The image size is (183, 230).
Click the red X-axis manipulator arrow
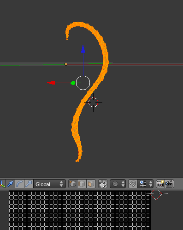(x=51, y=83)
